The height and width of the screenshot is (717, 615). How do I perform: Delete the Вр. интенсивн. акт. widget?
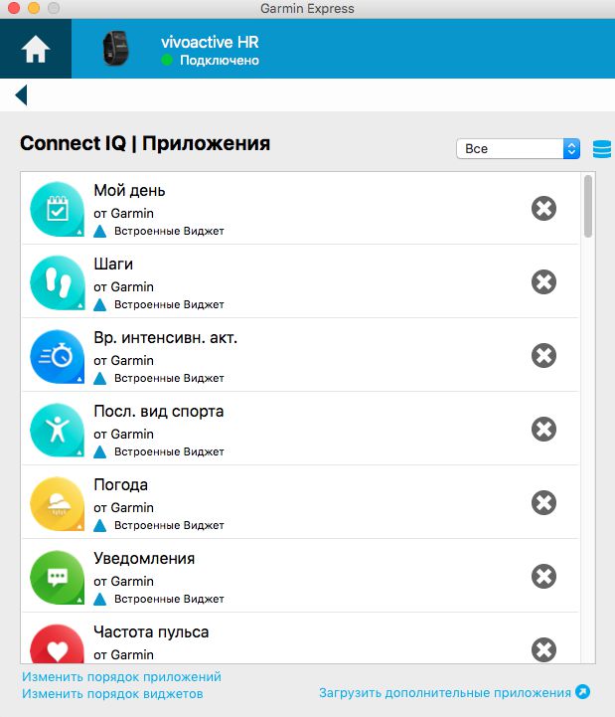(543, 356)
